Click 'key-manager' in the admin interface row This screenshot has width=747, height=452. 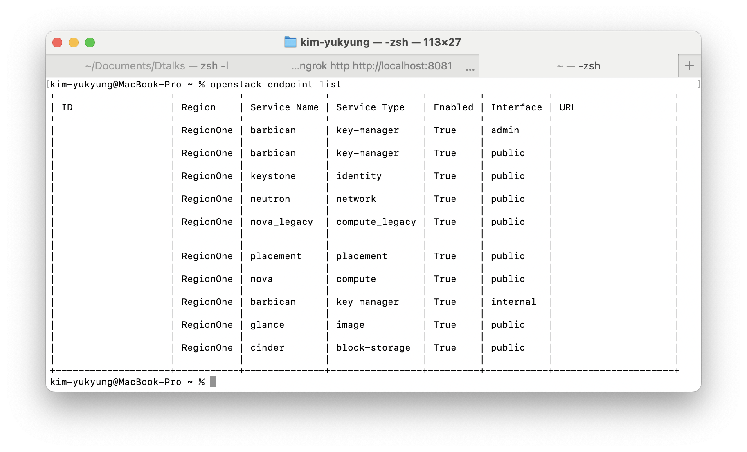pos(367,130)
